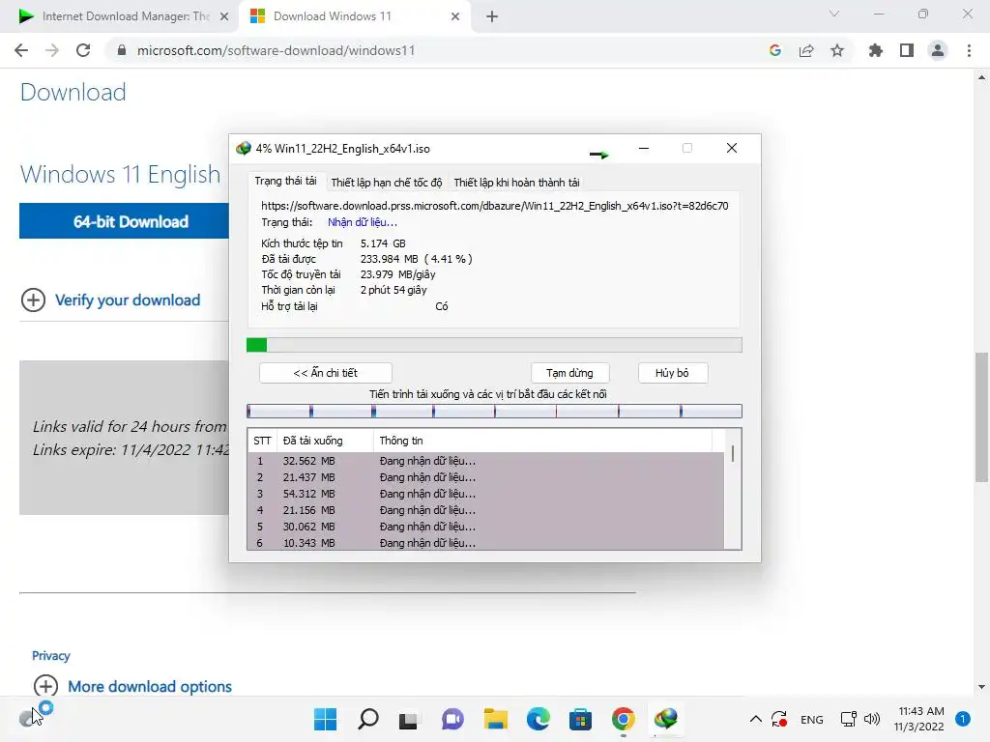This screenshot has height=742, width=990.
Task: Click the download URL text
Action: tap(494, 206)
